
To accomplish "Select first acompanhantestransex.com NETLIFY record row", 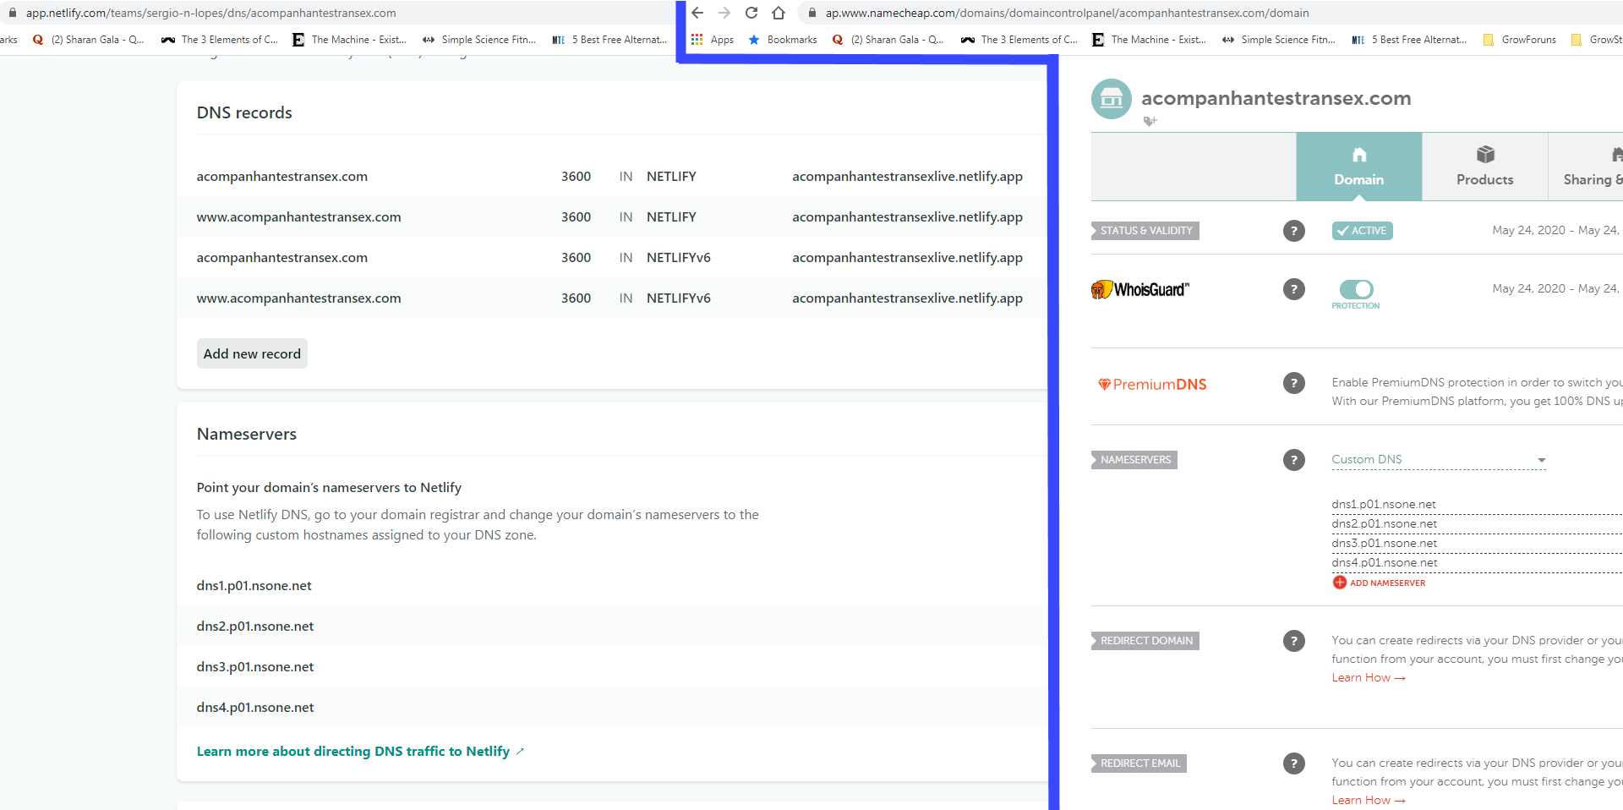I will pyautogui.click(x=610, y=177).
